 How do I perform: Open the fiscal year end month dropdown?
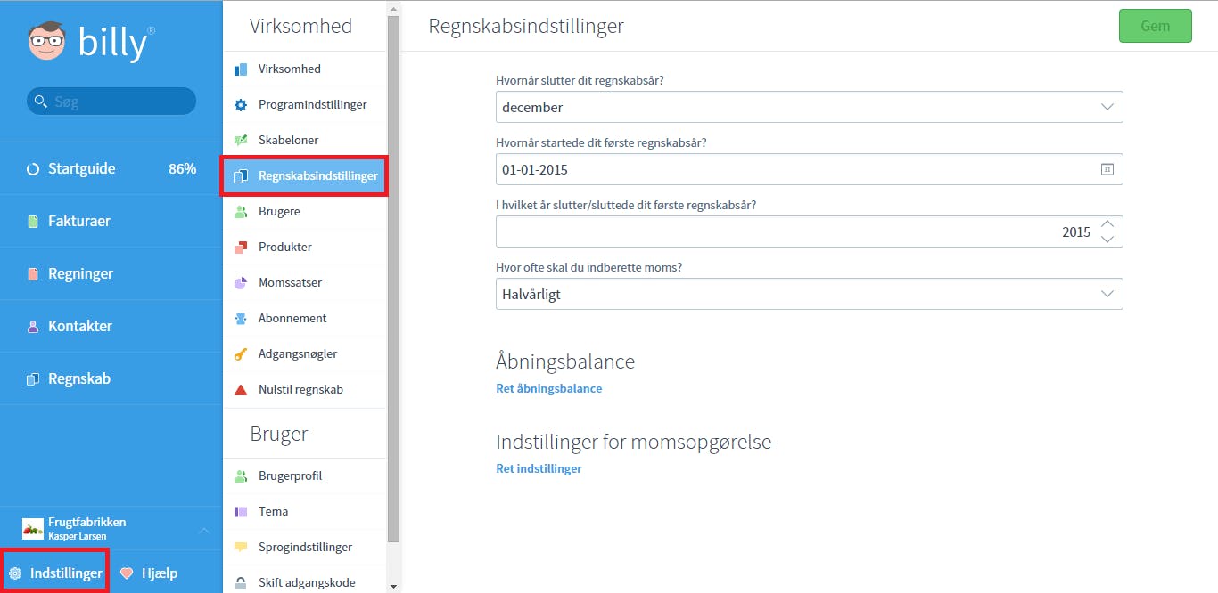click(x=809, y=107)
